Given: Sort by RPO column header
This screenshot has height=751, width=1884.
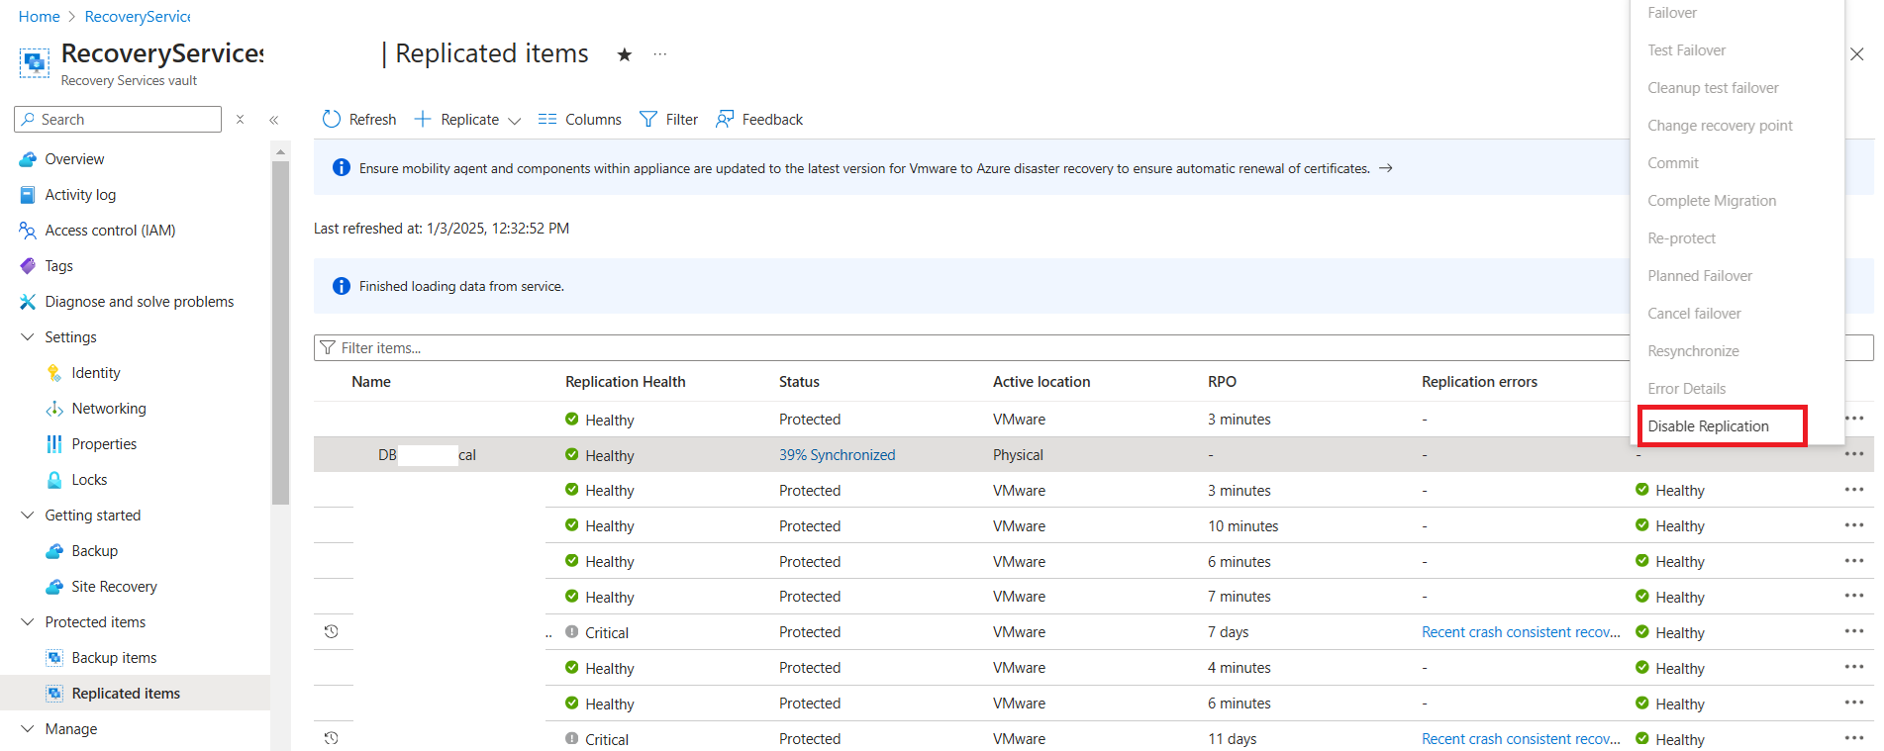Looking at the screenshot, I should (1222, 382).
